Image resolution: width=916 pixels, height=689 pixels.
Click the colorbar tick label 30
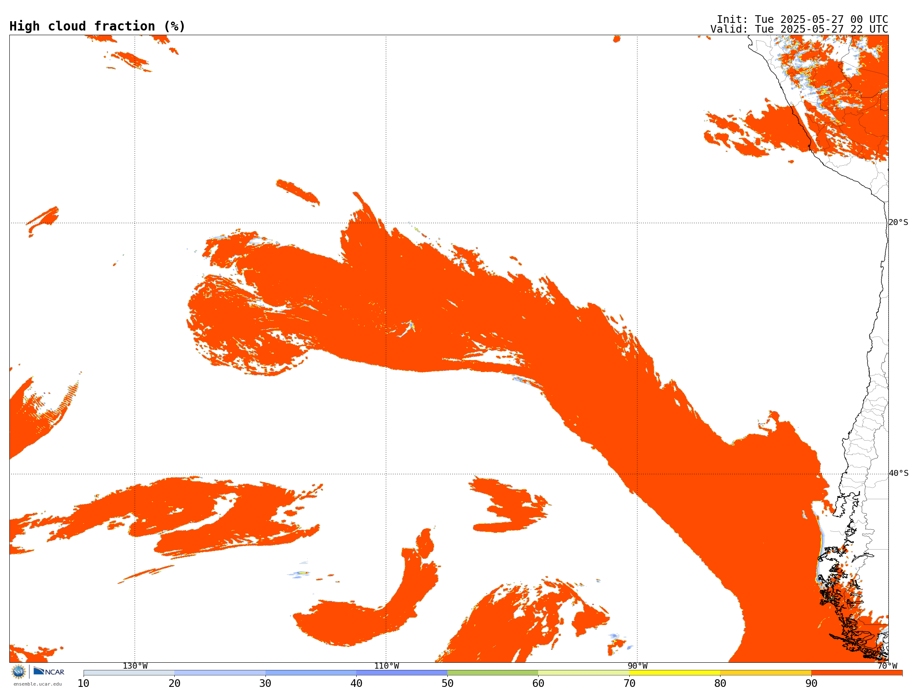tap(265, 683)
